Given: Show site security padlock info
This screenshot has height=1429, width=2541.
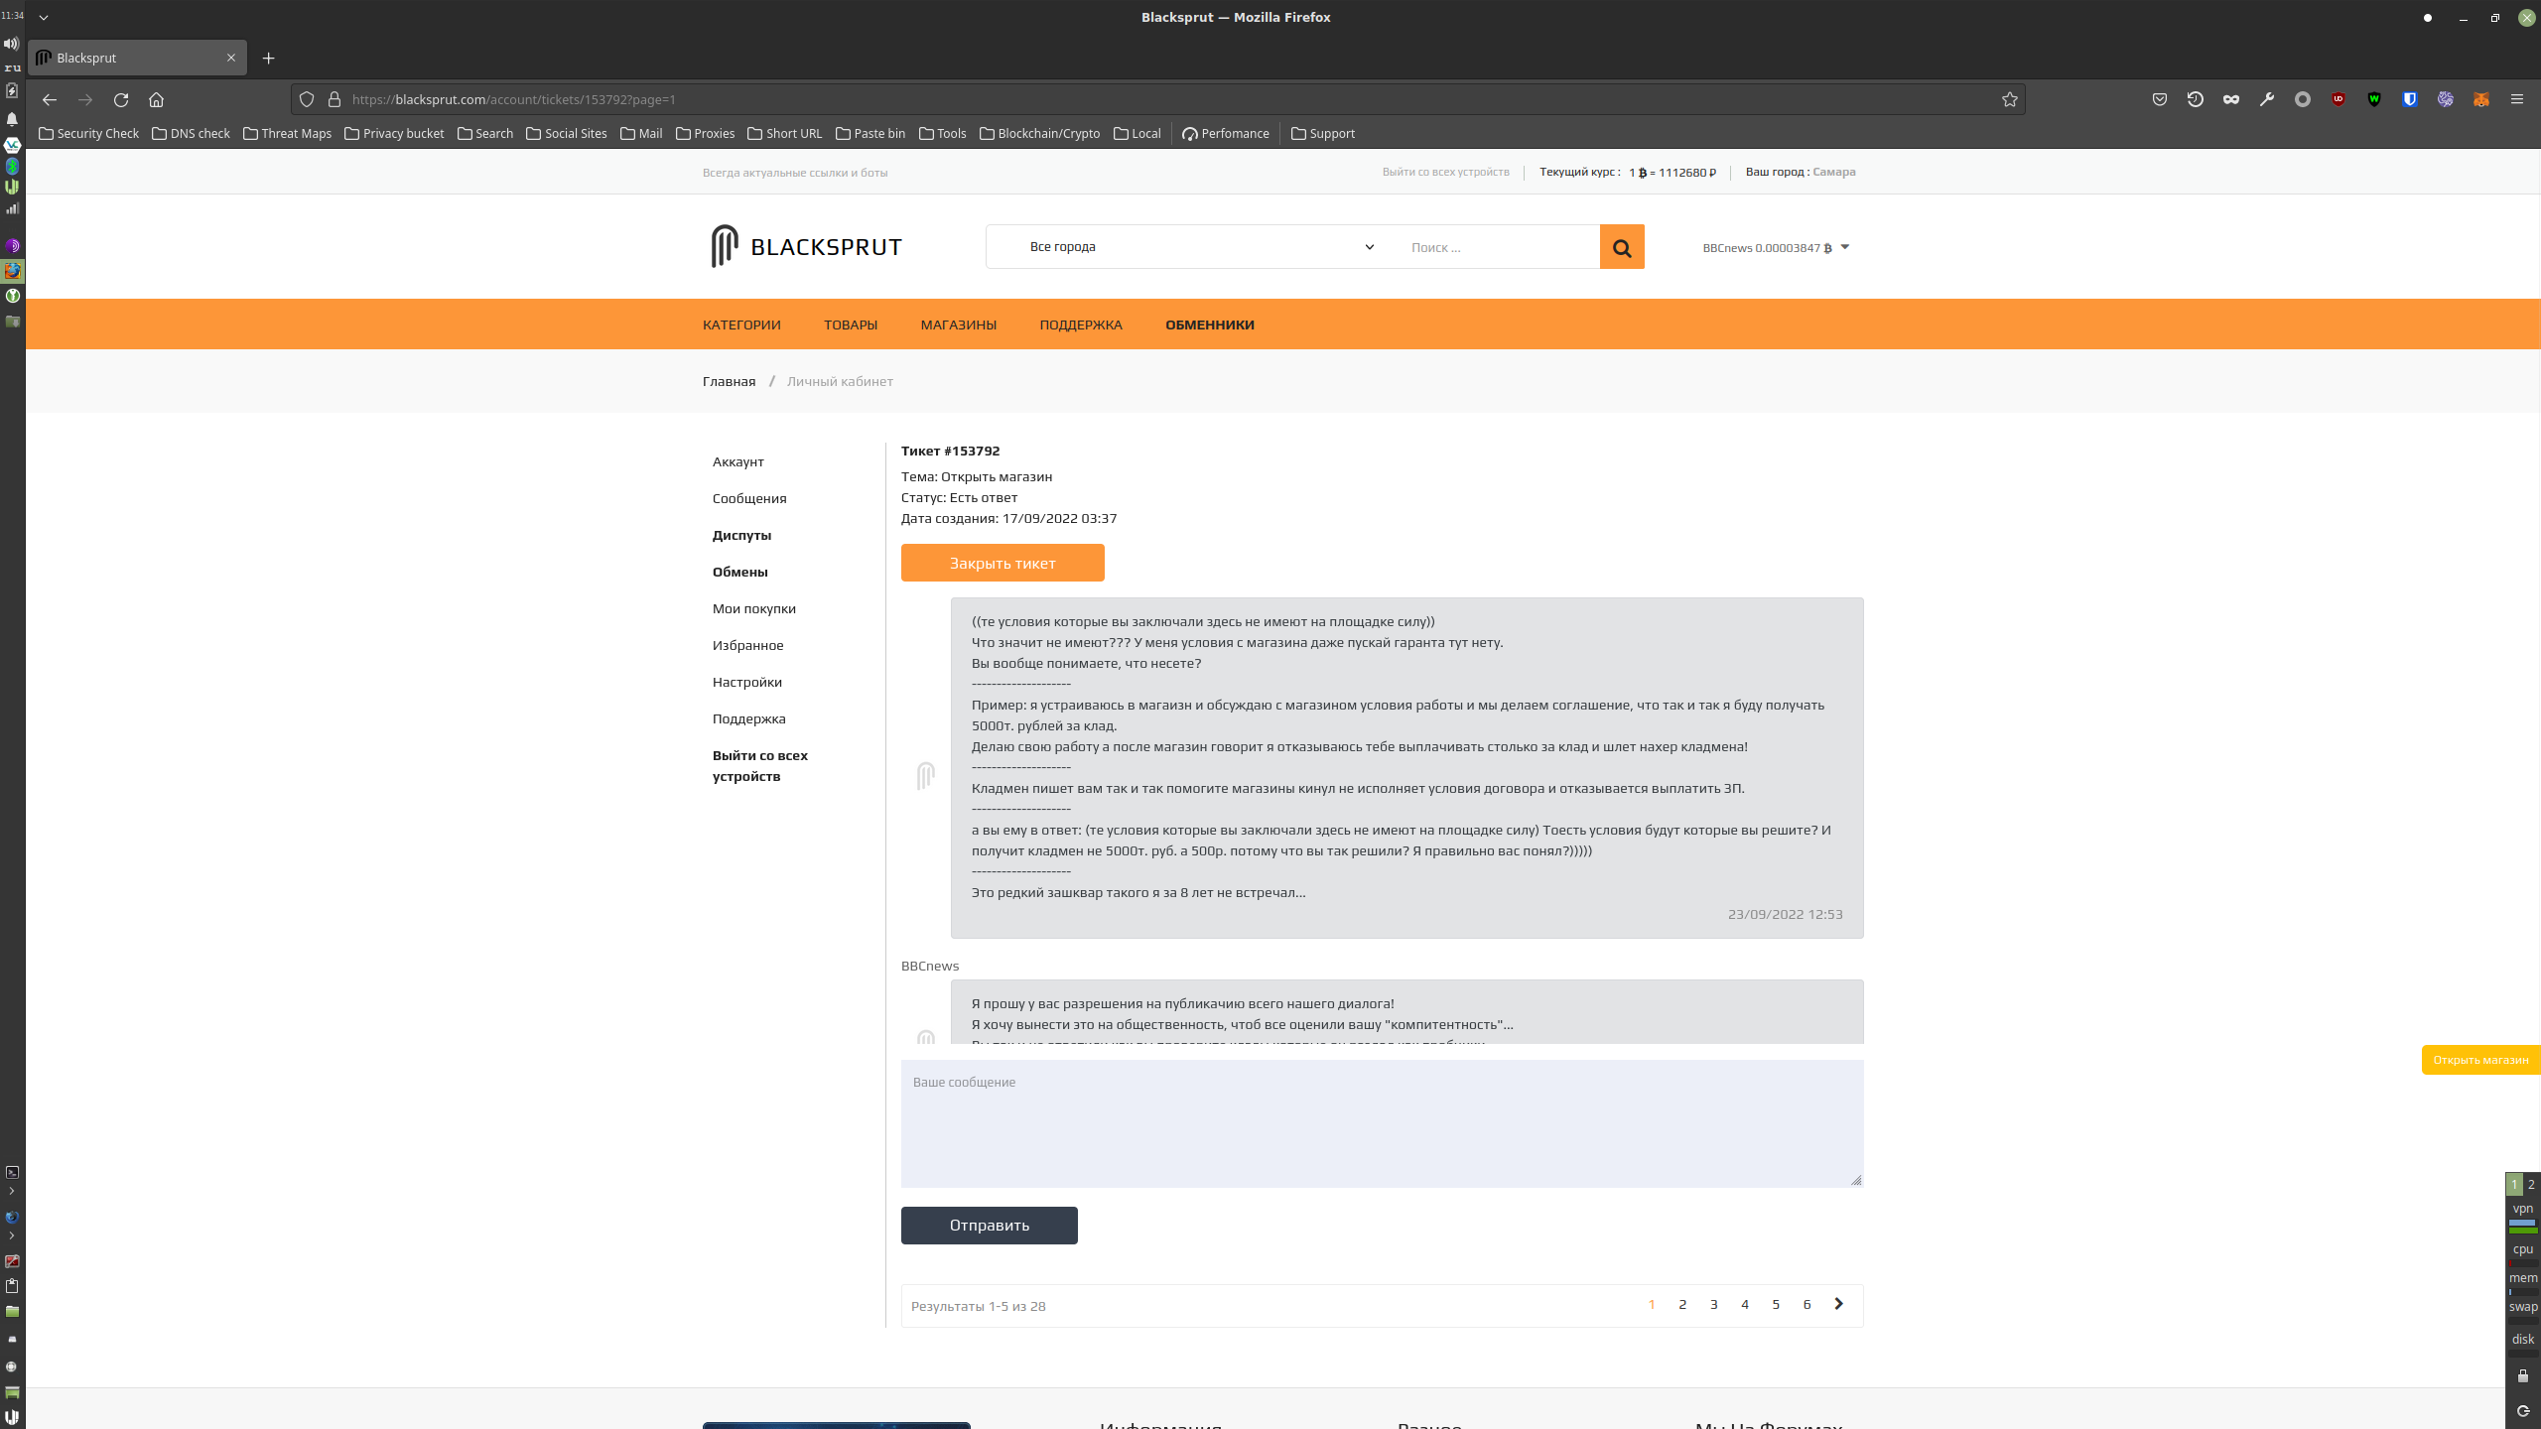Looking at the screenshot, I should 334,99.
